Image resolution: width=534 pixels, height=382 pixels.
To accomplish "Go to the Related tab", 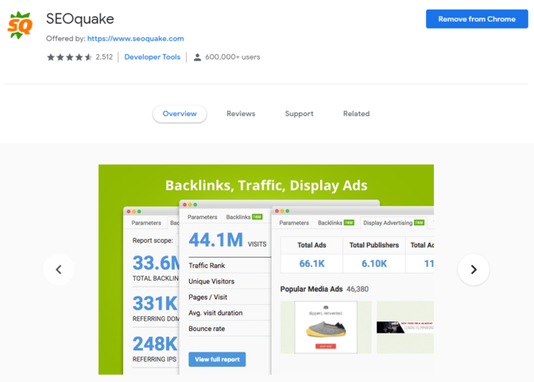I will [x=356, y=114].
